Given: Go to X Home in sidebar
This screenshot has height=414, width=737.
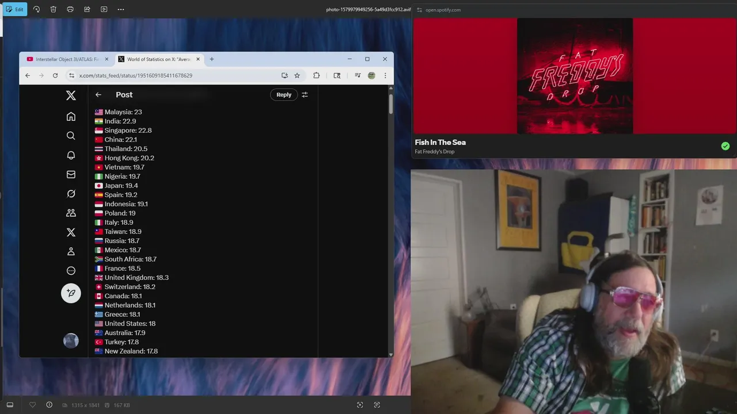Looking at the screenshot, I should (71, 117).
